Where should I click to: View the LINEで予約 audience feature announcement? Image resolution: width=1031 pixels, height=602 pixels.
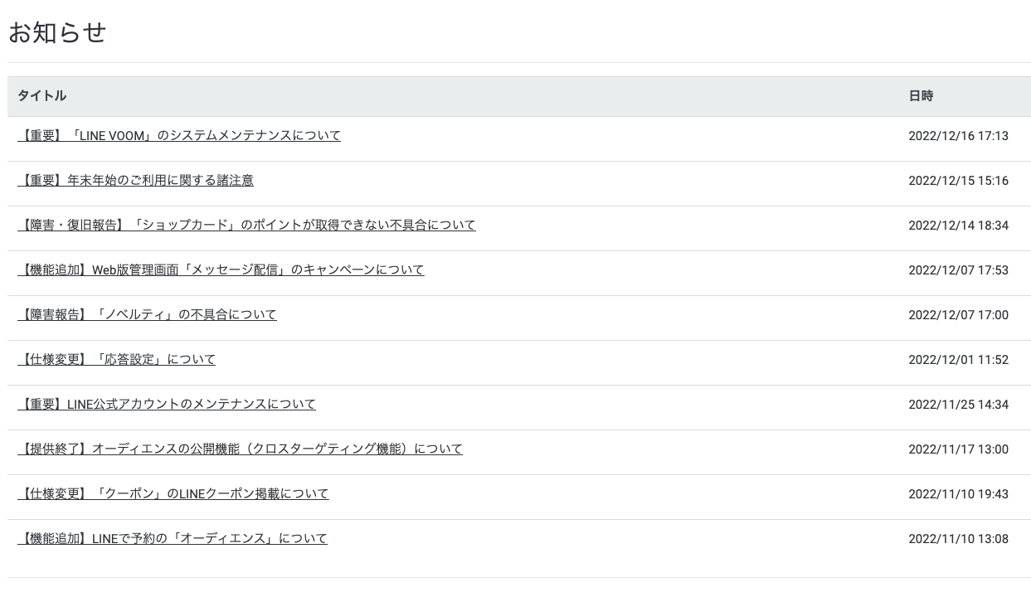(172, 539)
